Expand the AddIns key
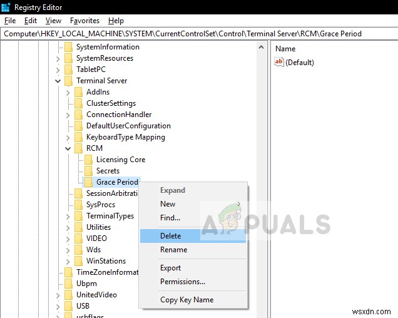This screenshot has width=398, height=318. (x=68, y=93)
